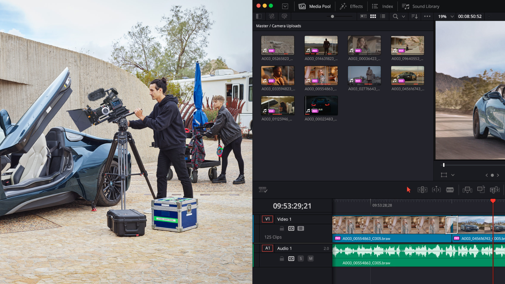The image size is (505, 284).
Task: Open the Timeline View Options icon
Action: [263, 190]
